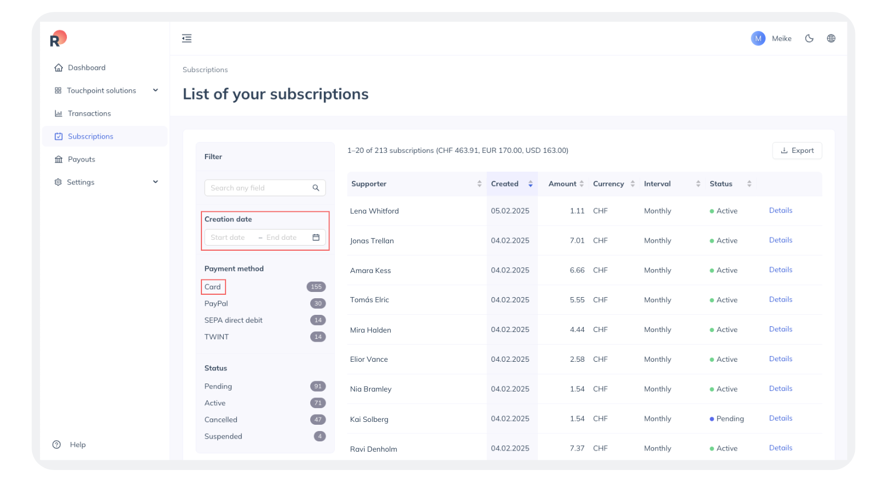Image resolution: width=887 pixels, height=482 pixels.
Task: Click the search magnifier icon
Action: tap(316, 188)
